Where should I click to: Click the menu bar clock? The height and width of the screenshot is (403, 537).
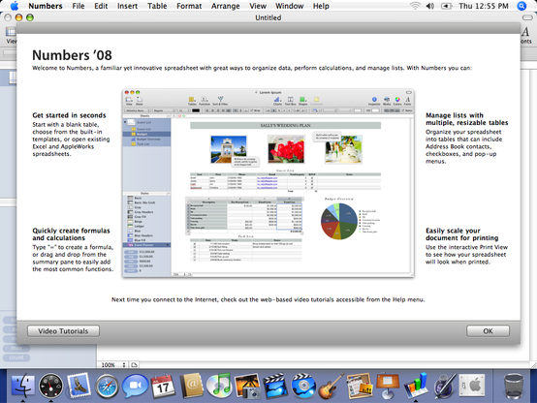484,6
